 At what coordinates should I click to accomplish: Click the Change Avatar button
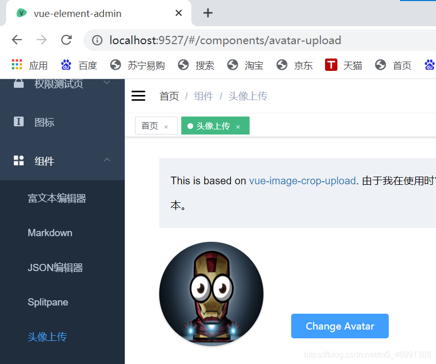[339, 326]
